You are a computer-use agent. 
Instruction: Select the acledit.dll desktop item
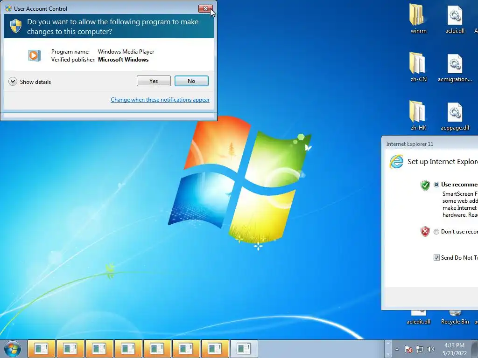click(x=418, y=318)
